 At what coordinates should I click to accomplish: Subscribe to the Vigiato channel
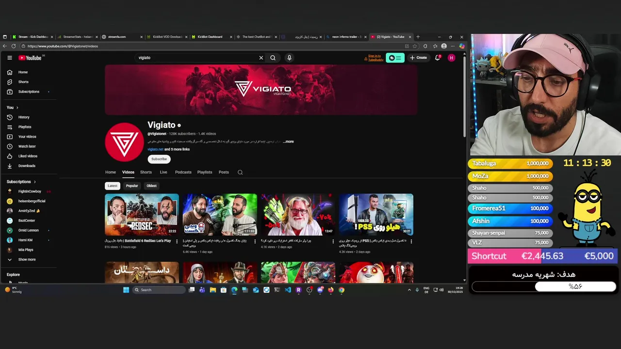click(x=159, y=159)
